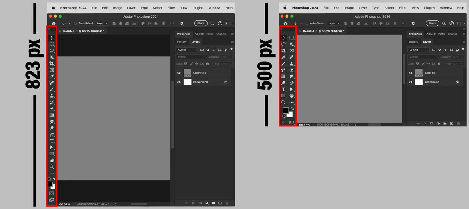469x209 pixels.
Task: Swap foreground and background colors in right window
Action: (x=292, y=108)
